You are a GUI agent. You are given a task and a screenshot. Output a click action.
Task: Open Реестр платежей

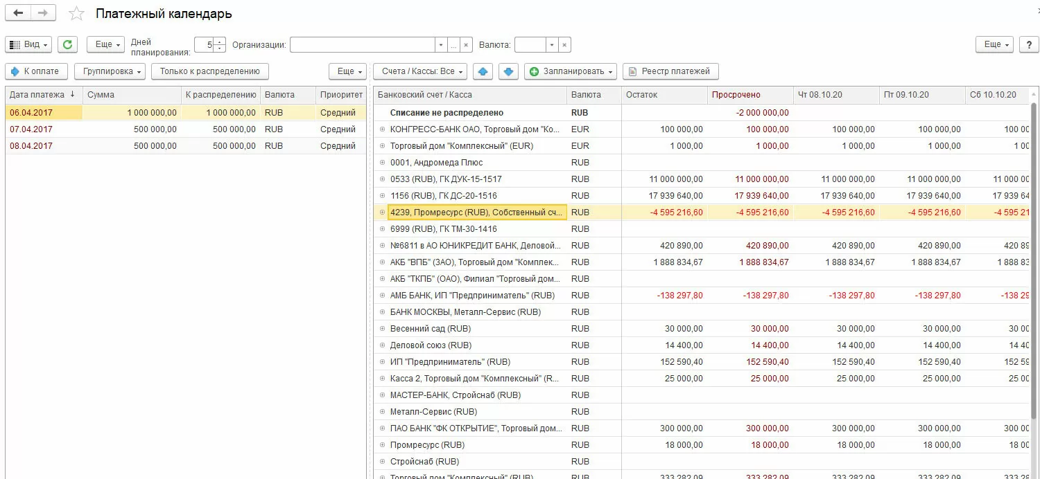tap(670, 71)
